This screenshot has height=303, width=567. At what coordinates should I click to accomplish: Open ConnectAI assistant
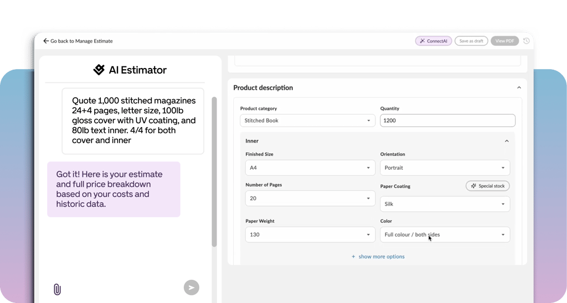click(433, 41)
